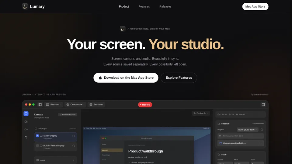This screenshot has width=292, height=164.
Task: Click the Mac App Store button
Action: tap(255, 6)
